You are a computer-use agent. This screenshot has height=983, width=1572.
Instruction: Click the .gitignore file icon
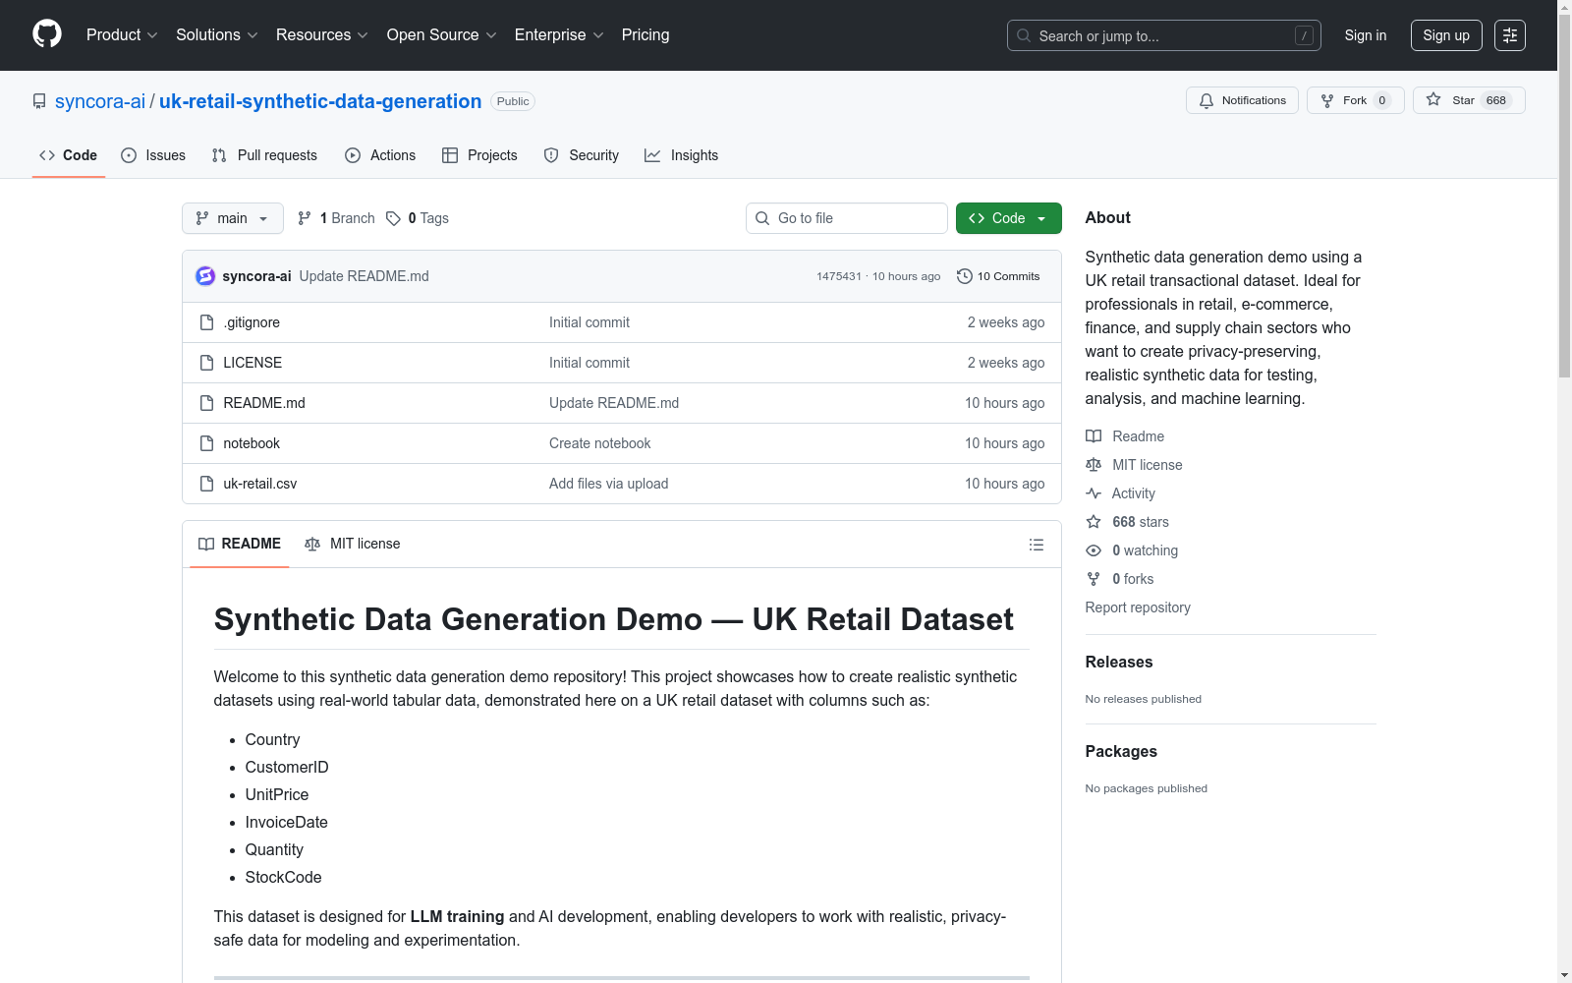pyautogui.click(x=206, y=322)
